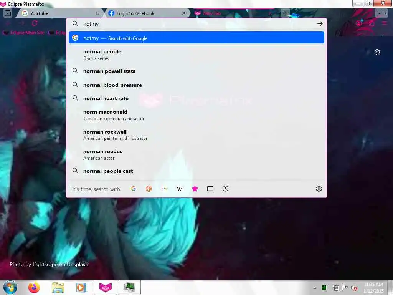393x295 pixels.
Task: Choose 'norman rockwell' suggestion
Action: pos(196,135)
